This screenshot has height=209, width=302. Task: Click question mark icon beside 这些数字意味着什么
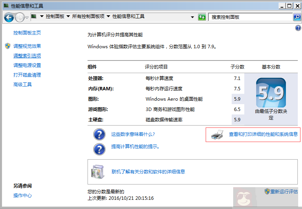coord(99,134)
